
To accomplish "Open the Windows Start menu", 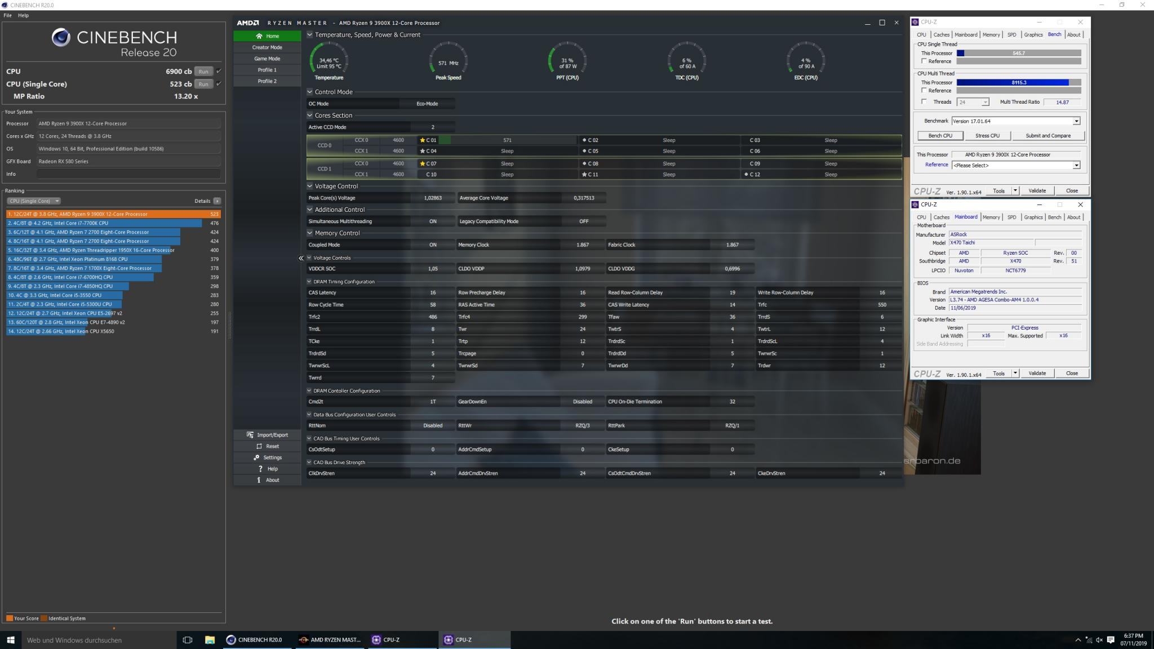I will tap(10, 640).
